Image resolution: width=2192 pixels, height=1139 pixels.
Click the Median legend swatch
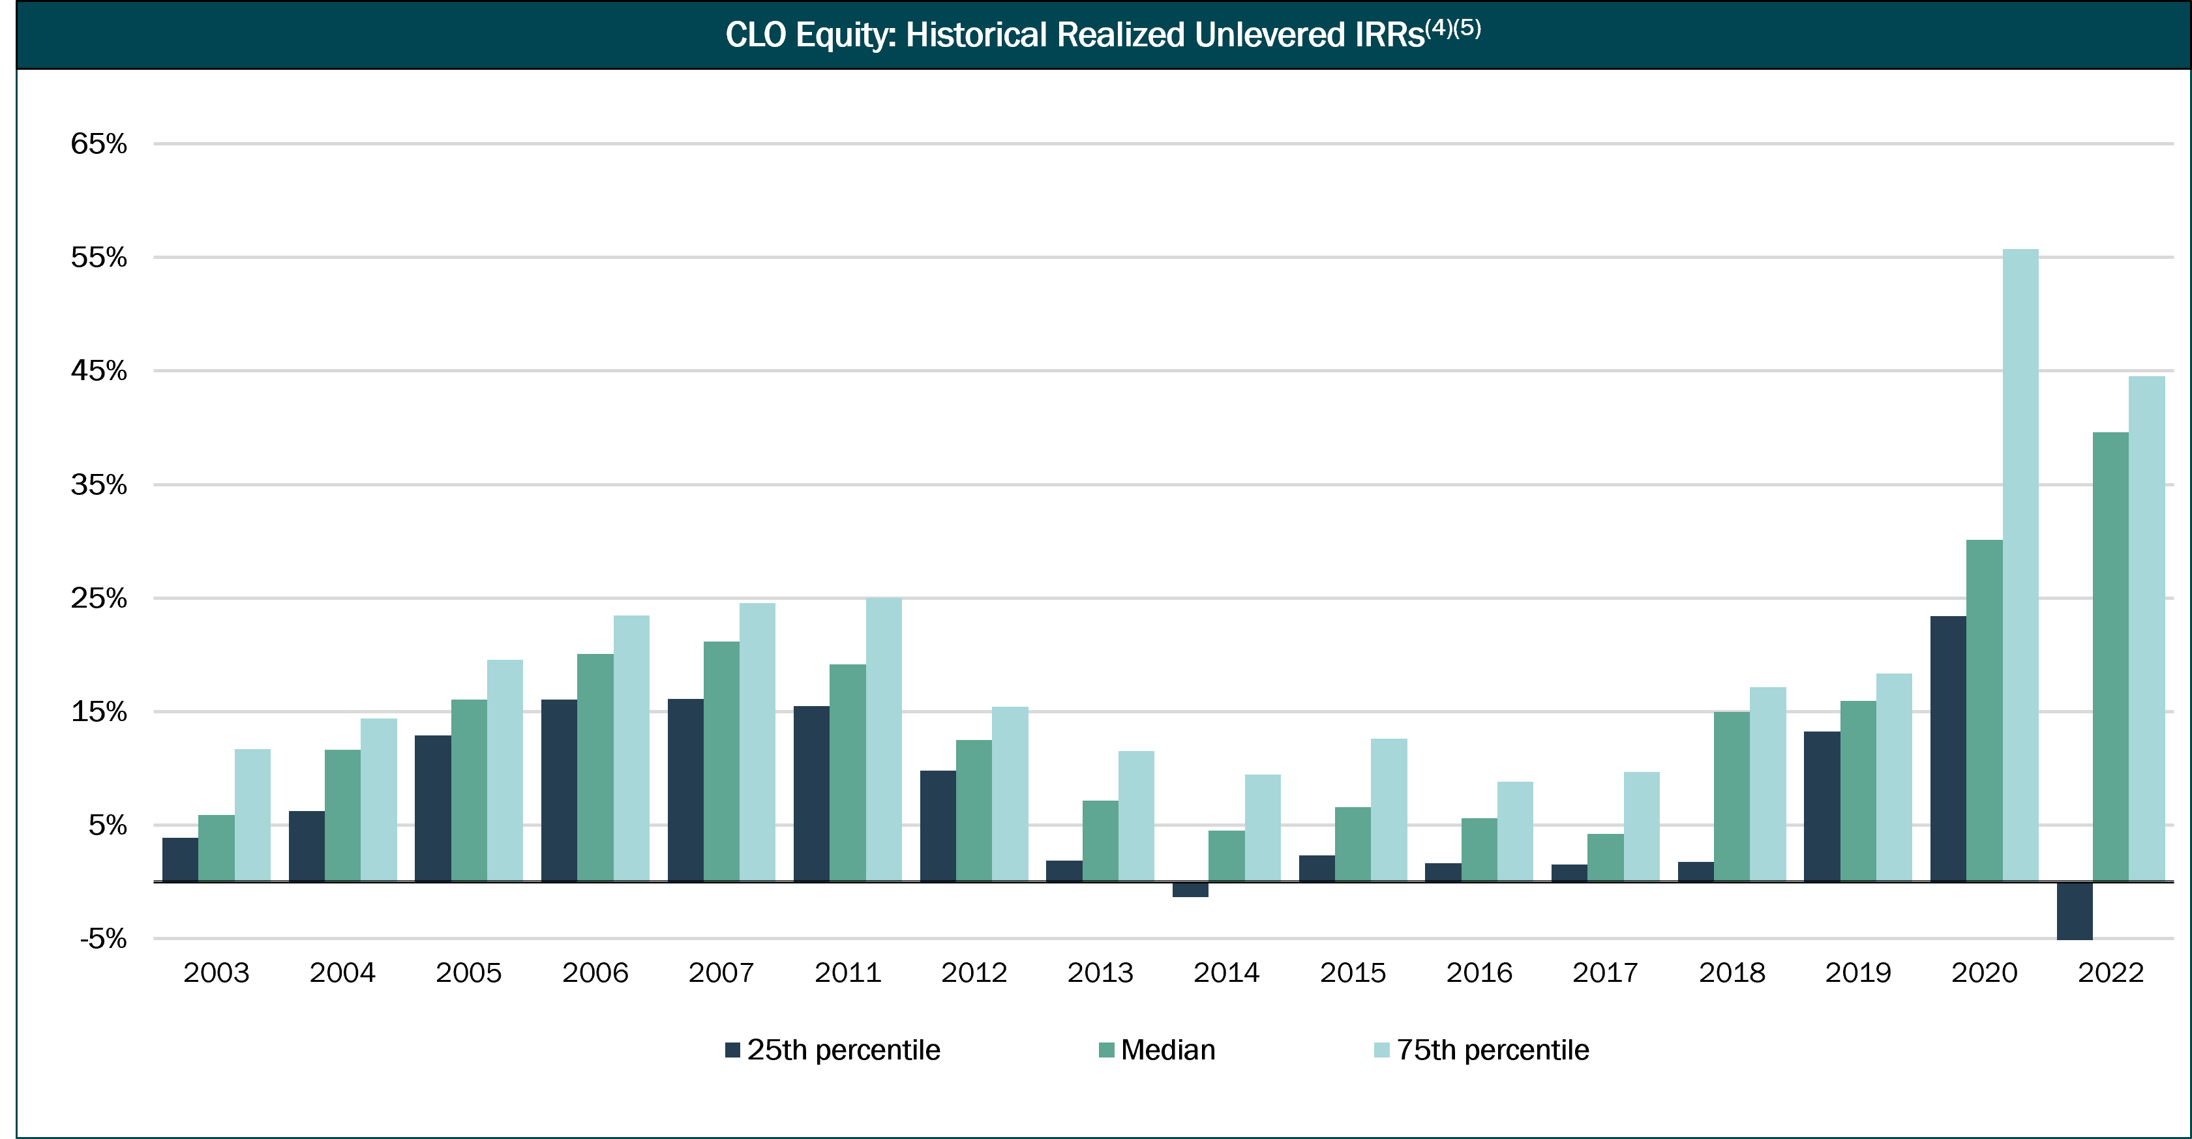pos(1106,1050)
